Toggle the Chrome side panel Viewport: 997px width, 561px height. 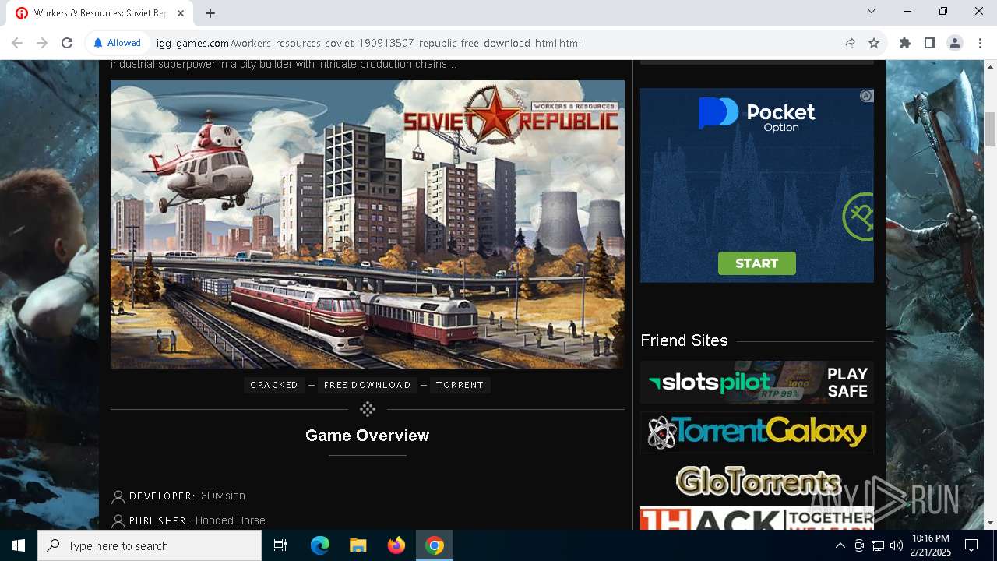pyautogui.click(x=930, y=43)
